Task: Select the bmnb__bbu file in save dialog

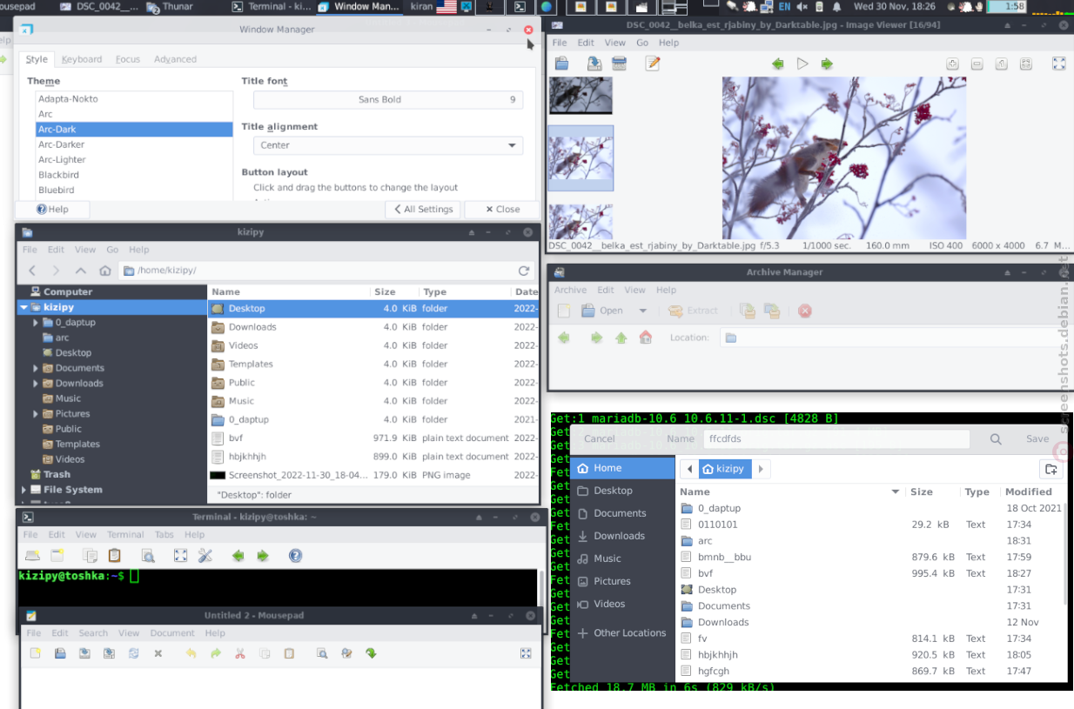Action: (870, 557)
